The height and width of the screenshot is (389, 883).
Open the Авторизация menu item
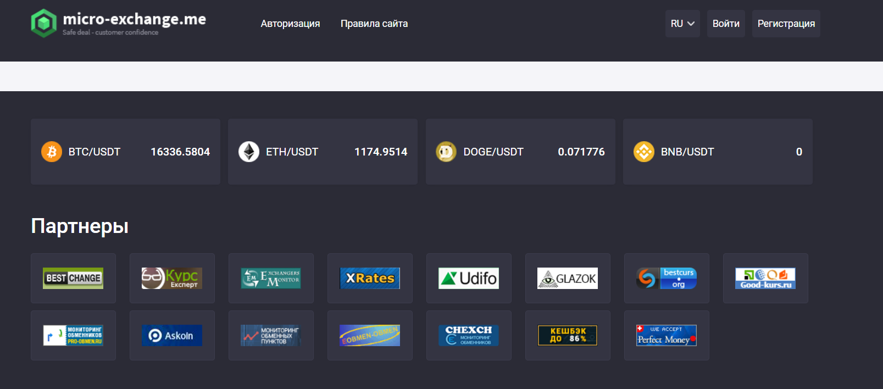[290, 24]
